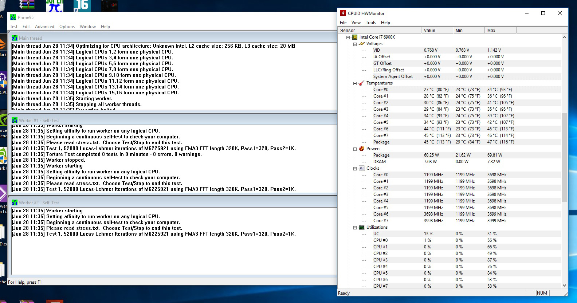Image resolution: width=577 pixels, height=303 pixels.
Task: Click the Ready status bar text
Action: tap(344, 293)
